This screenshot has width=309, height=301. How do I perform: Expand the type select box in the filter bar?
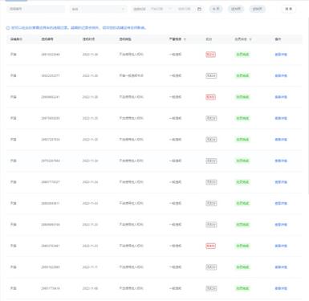point(98,9)
